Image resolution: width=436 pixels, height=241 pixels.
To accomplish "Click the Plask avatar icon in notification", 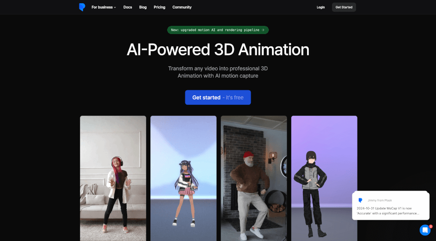I will point(360,200).
